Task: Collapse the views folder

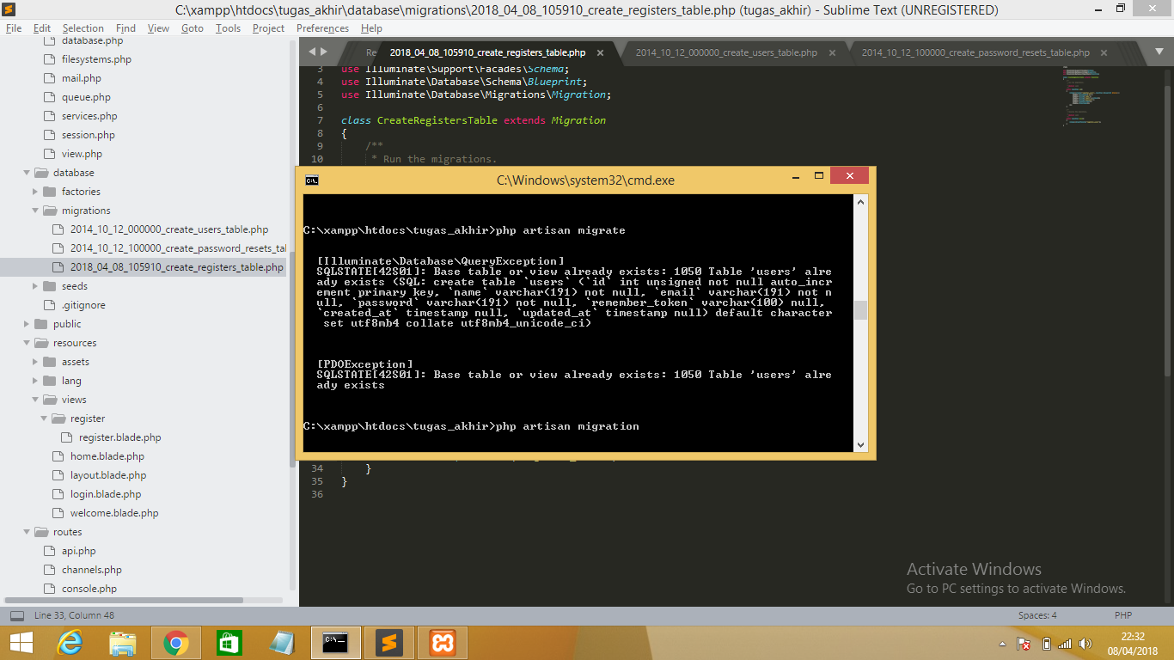Action: [x=35, y=400]
